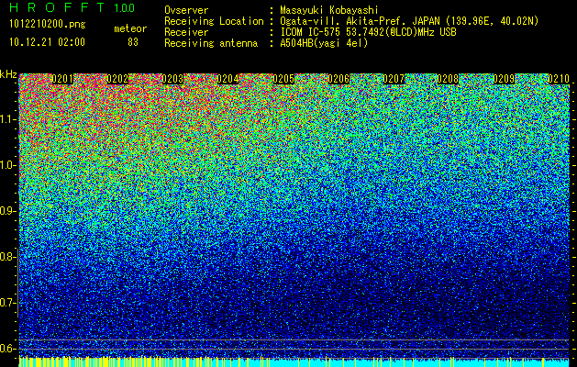
Task: Select the 0208 time marker
Action: coord(449,79)
